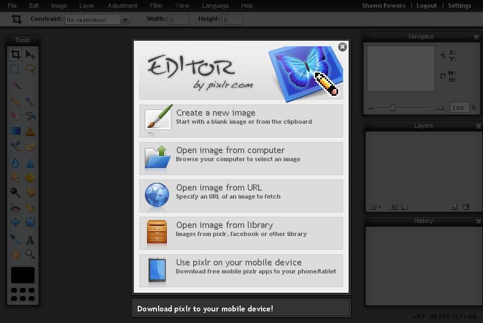483x323 pixels.
Task: Select the Magic Wand tool
Action: [x=15, y=84]
